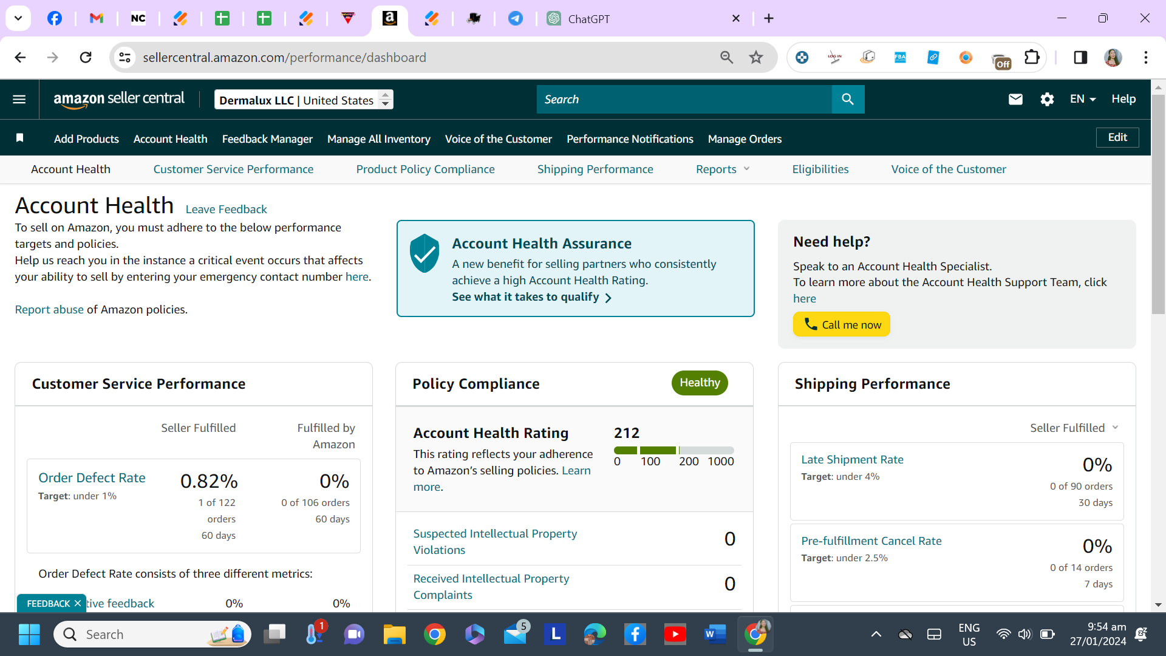1166x656 pixels.
Task: Reload the page with refresh icon
Action: click(x=86, y=57)
